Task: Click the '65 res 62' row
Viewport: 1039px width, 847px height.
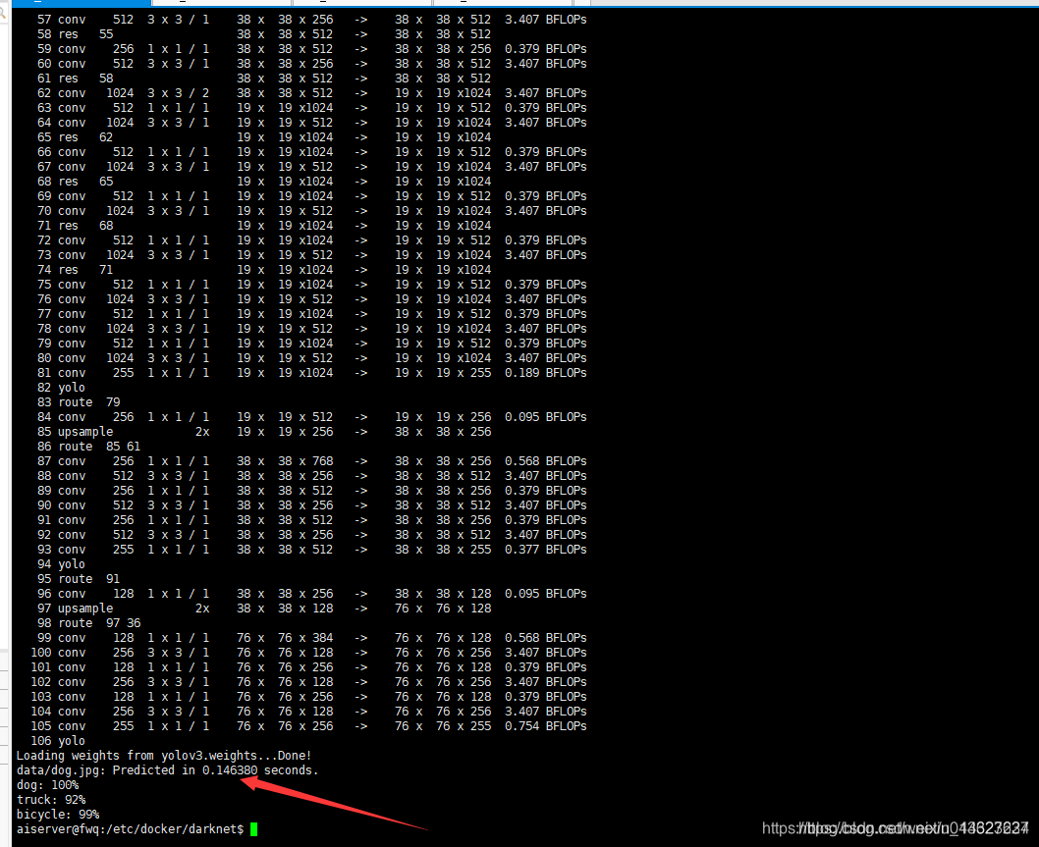Action: click(x=264, y=137)
